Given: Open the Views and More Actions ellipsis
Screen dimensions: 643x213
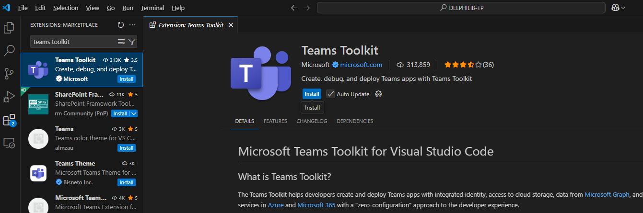Looking at the screenshot, I should click(132, 25).
